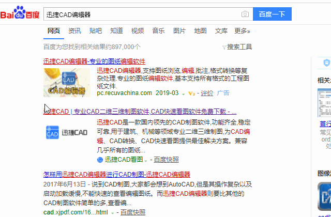Switch to the 资讯 tab

click(x=74, y=31)
